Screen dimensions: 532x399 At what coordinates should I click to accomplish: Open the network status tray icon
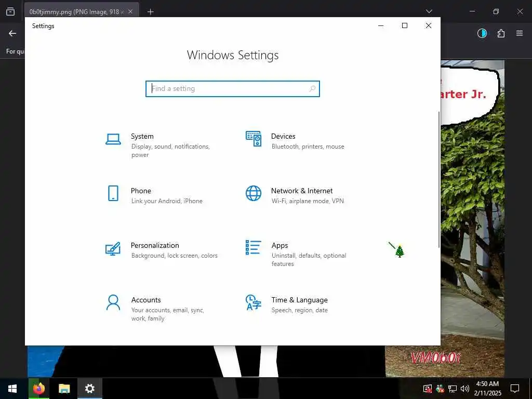(x=453, y=389)
